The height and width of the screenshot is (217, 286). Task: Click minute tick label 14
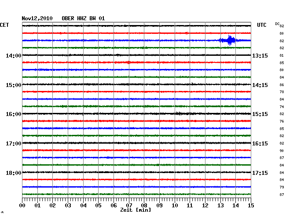point(236,205)
